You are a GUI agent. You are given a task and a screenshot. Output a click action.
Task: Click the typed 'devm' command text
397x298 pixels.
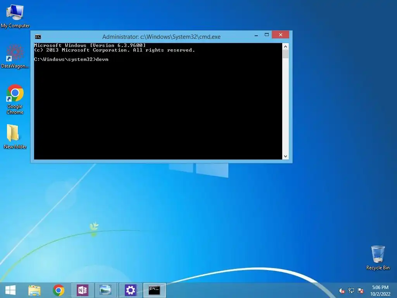[102, 59]
